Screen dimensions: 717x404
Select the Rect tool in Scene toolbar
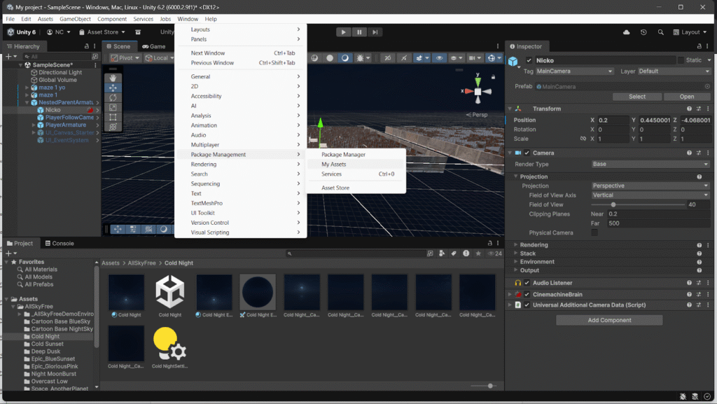click(113, 117)
